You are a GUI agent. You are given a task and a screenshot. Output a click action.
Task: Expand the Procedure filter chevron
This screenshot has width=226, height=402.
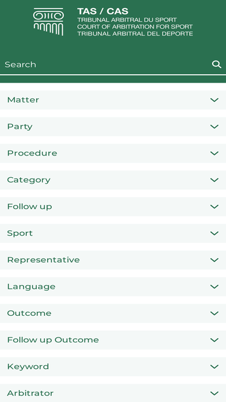coord(214,153)
